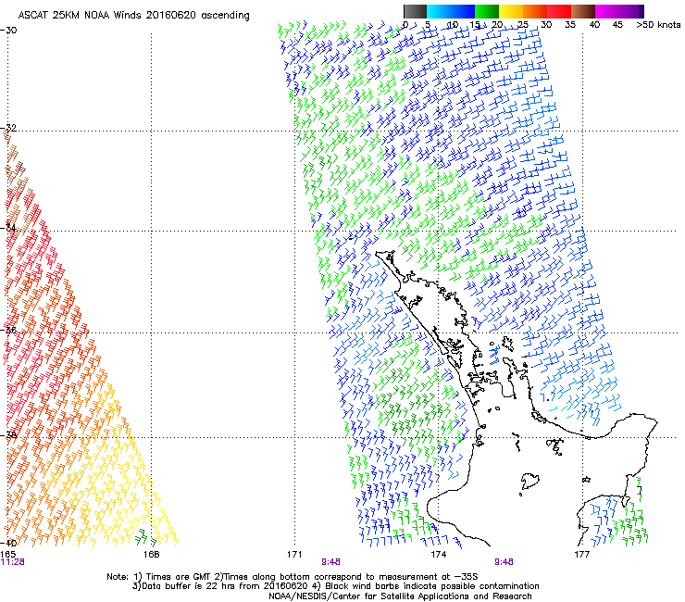The width and height of the screenshot is (685, 602).
Task: Click the legend label '45'
Action: [617, 25]
